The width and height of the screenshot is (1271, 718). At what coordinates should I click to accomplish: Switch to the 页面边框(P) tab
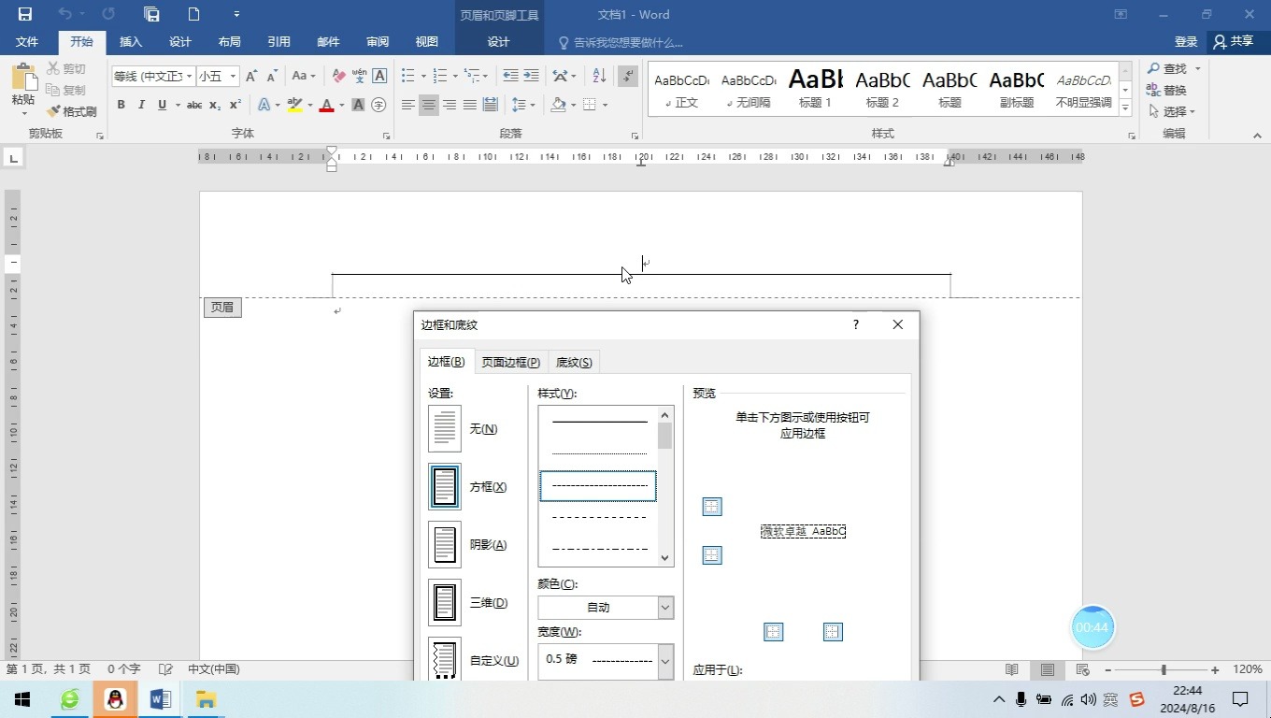click(x=511, y=363)
